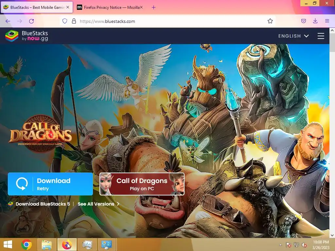The height and width of the screenshot is (251, 335).
Task: Click the BlueStacks by now.gg logo
Action: (27, 36)
